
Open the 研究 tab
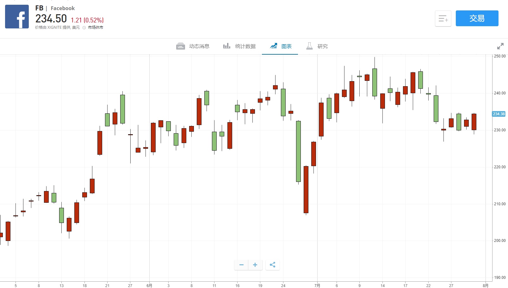point(322,46)
